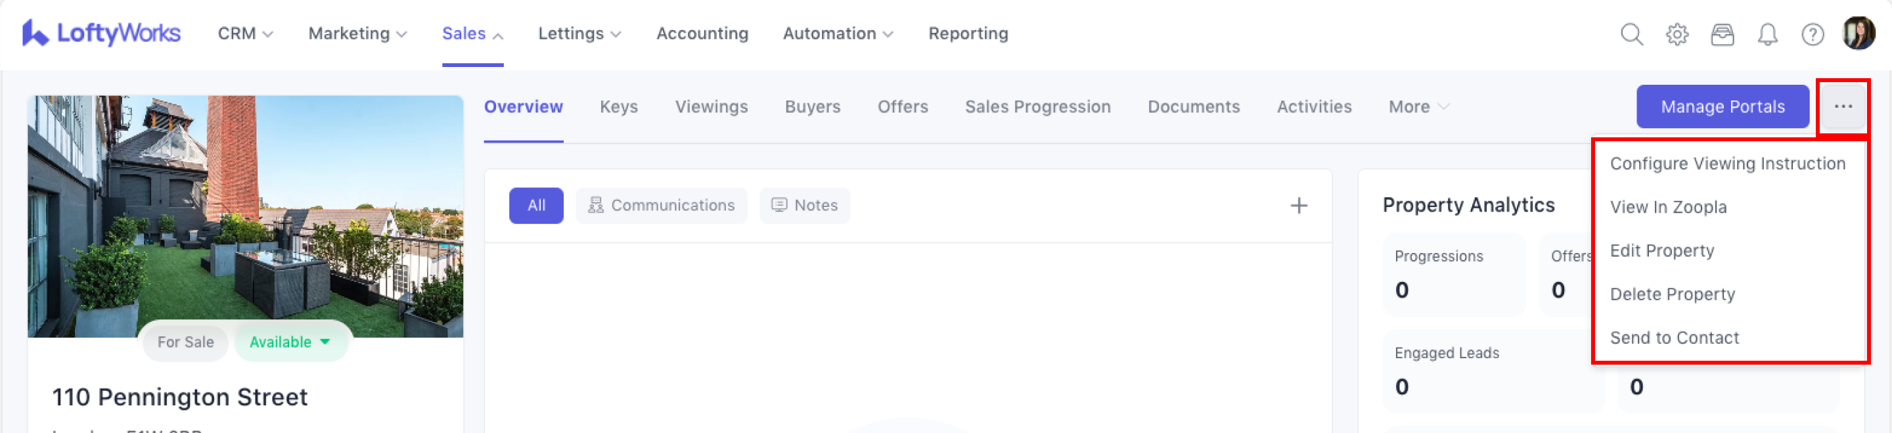Viewport: 1892px width, 433px height.
Task: Expand the More tabs dropdown
Action: pyautogui.click(x=1418, y=106)
